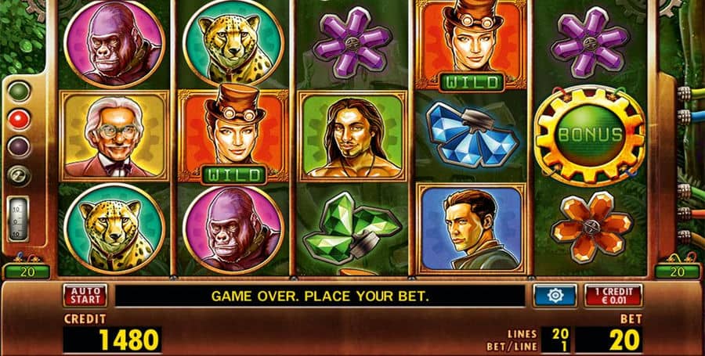Open settings with the blue gear button
Viewport: 705px width, 356px height.
click(x=555, y=295)
